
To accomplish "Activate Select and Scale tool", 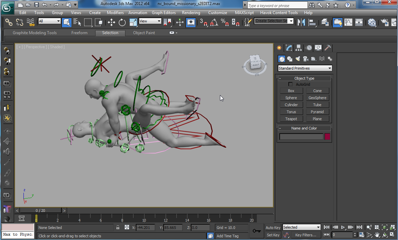I will pyautogui.click(x=133, y=22).
